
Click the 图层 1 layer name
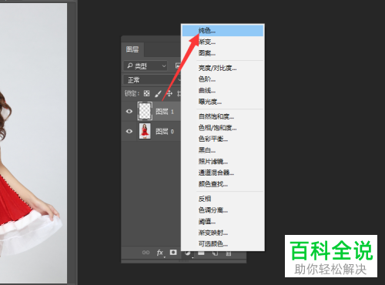click(165, 112)
